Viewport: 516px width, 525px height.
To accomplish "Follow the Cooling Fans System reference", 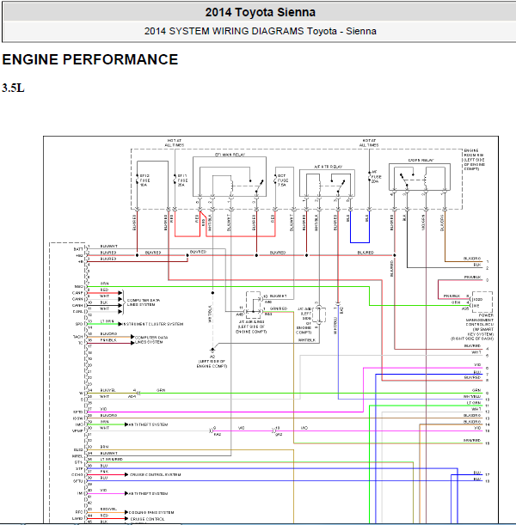I will 153,513.
